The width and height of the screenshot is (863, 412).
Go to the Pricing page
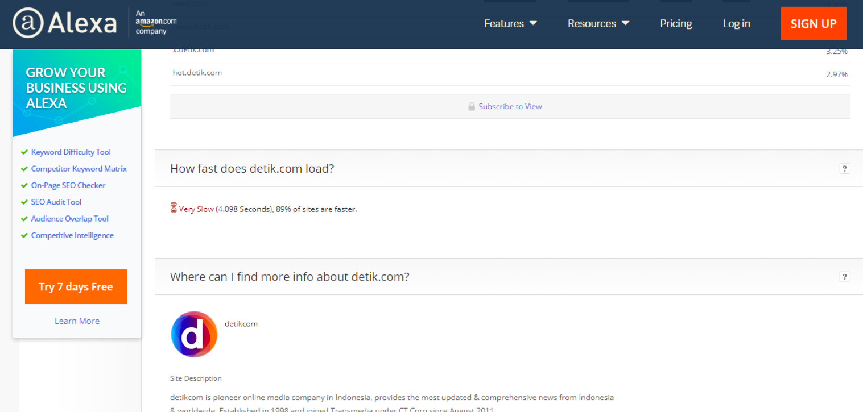[x=676, y=23]
